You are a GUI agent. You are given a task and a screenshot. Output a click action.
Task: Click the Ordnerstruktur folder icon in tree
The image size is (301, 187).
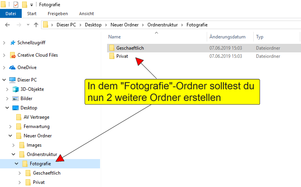(x=22, y=154)
